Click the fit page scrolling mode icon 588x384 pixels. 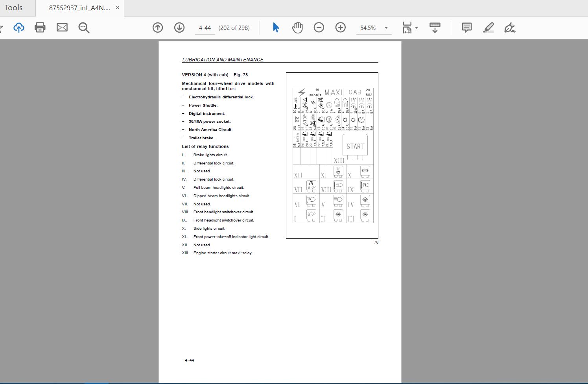407,28
